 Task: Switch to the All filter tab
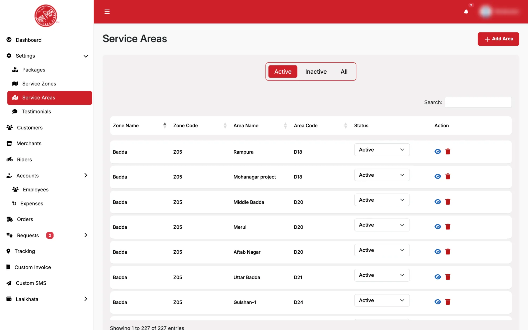(344, 72)
